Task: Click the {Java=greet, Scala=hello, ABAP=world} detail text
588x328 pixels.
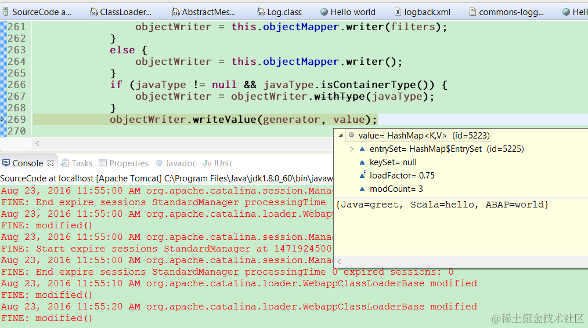Action: coord(442,205)
